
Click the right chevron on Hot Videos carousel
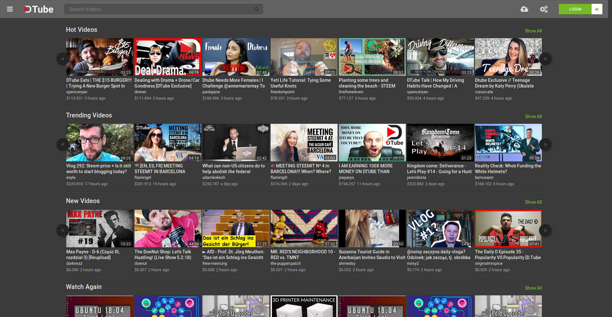[545, 59]
